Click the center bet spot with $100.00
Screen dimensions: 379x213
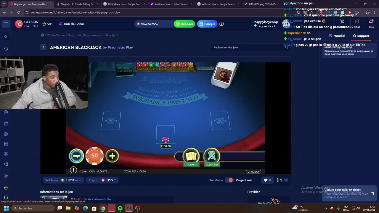point(166,135)
